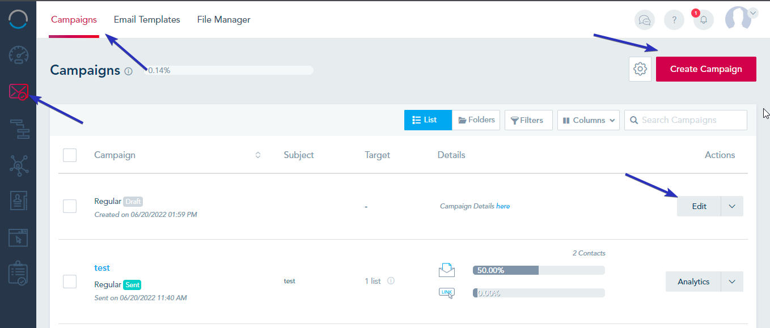Open the Contacts book sidebar icon
Screen dimensions: 770x328
18,201
